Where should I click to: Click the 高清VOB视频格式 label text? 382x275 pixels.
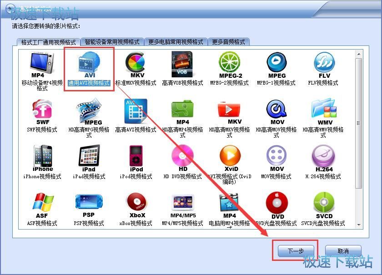(182, 83)
